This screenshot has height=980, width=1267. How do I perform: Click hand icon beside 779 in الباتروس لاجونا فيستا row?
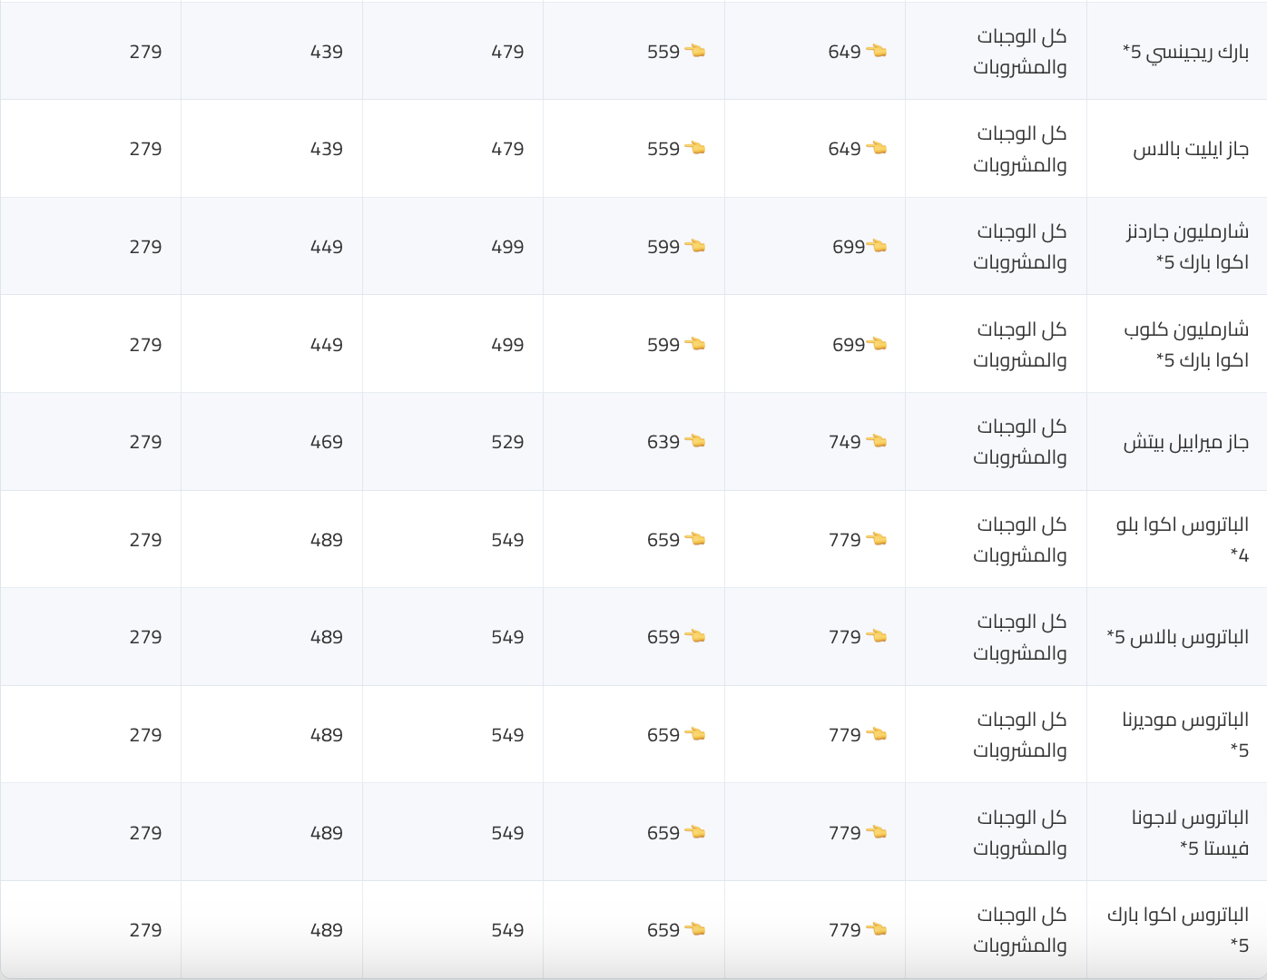click(876, 833)
